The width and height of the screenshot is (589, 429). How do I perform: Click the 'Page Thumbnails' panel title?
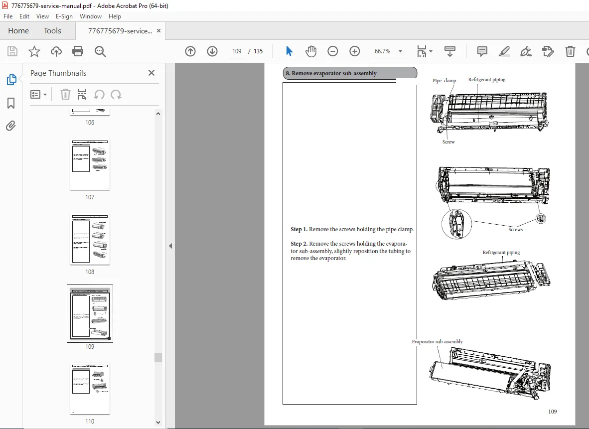[58, 73]
